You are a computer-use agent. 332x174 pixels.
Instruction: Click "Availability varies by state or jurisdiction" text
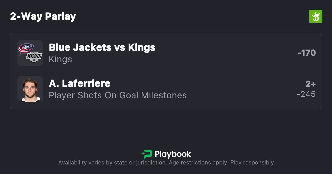pyautogui.click(x=112, y=163)
